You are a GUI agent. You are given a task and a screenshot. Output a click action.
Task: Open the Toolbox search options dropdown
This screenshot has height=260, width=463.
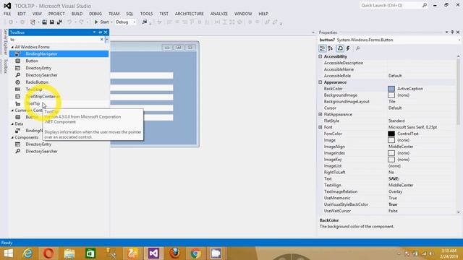(x=107, y=39)
